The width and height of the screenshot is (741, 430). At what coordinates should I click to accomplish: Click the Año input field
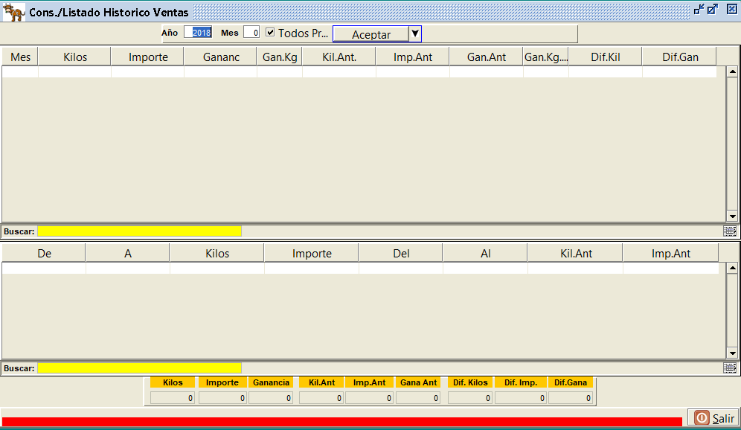(x=198, y=32)
